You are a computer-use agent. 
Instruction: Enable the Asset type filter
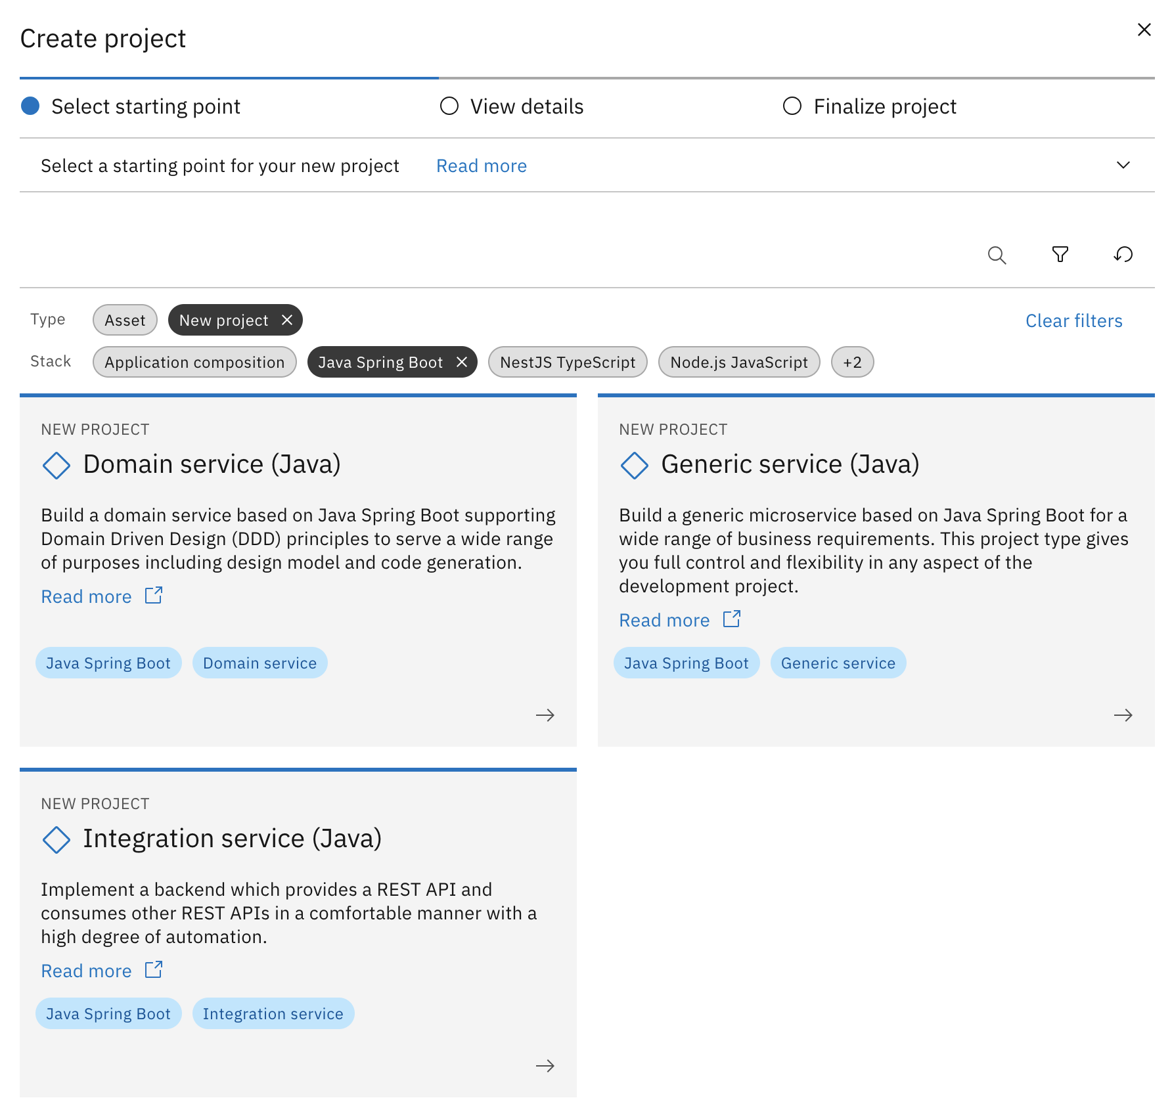pyautogui.click(x=125, y=320)
